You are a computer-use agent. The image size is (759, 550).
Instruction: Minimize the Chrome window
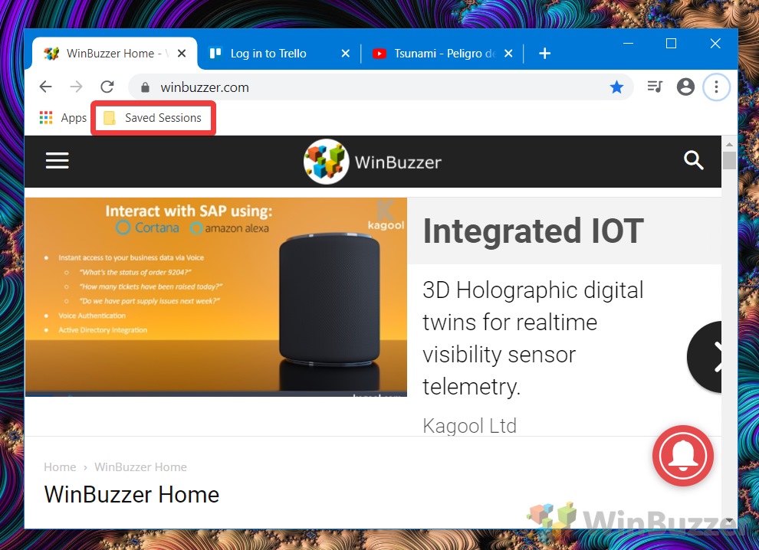629,43
